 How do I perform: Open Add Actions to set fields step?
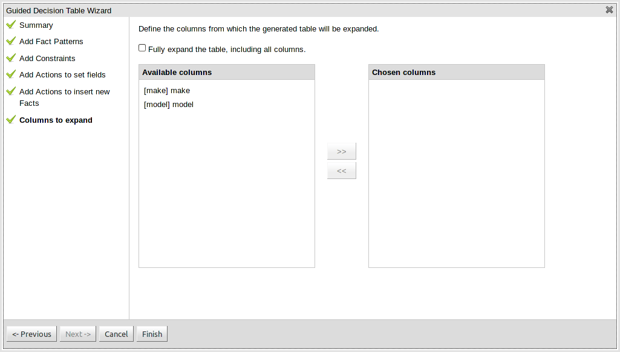click(62, 75)
